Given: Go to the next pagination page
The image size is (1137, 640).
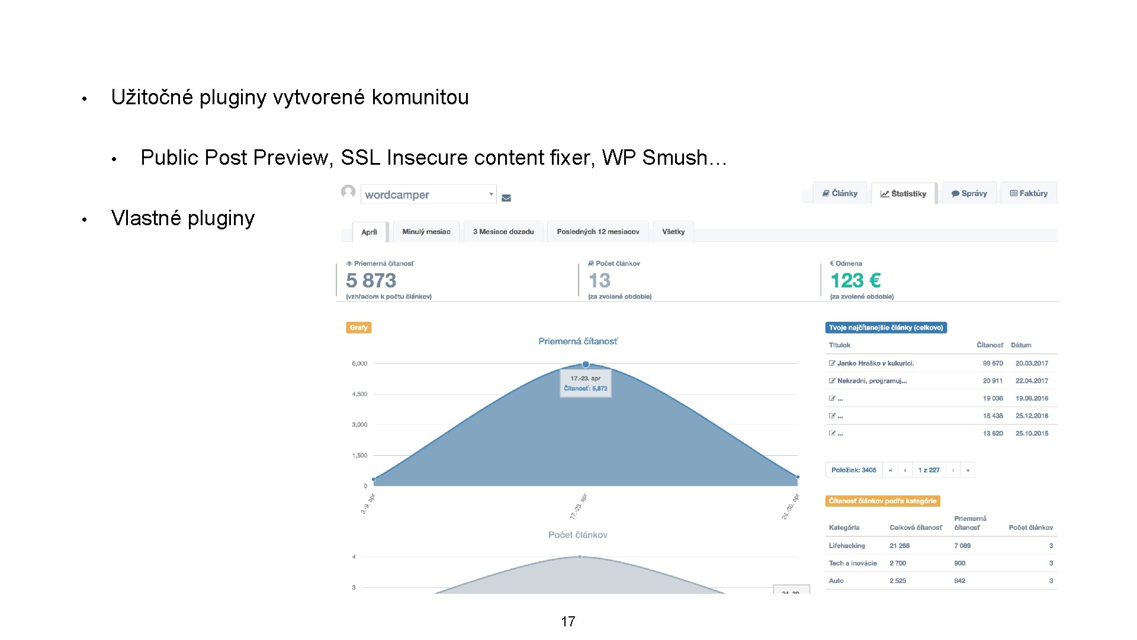Looking at the screenshot, I should (953, 471).
